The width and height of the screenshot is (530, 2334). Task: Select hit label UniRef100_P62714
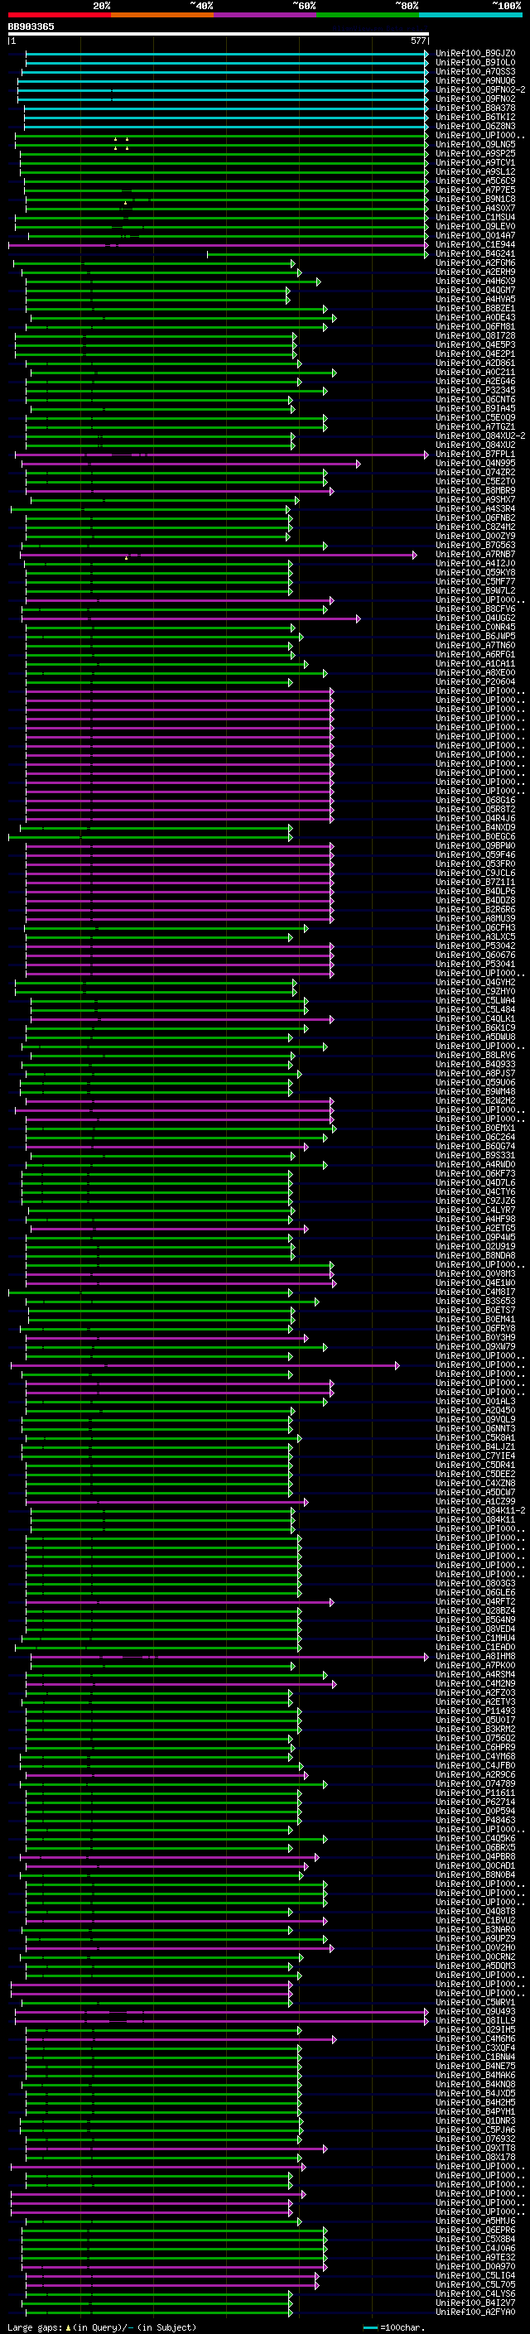(475, 1802)
